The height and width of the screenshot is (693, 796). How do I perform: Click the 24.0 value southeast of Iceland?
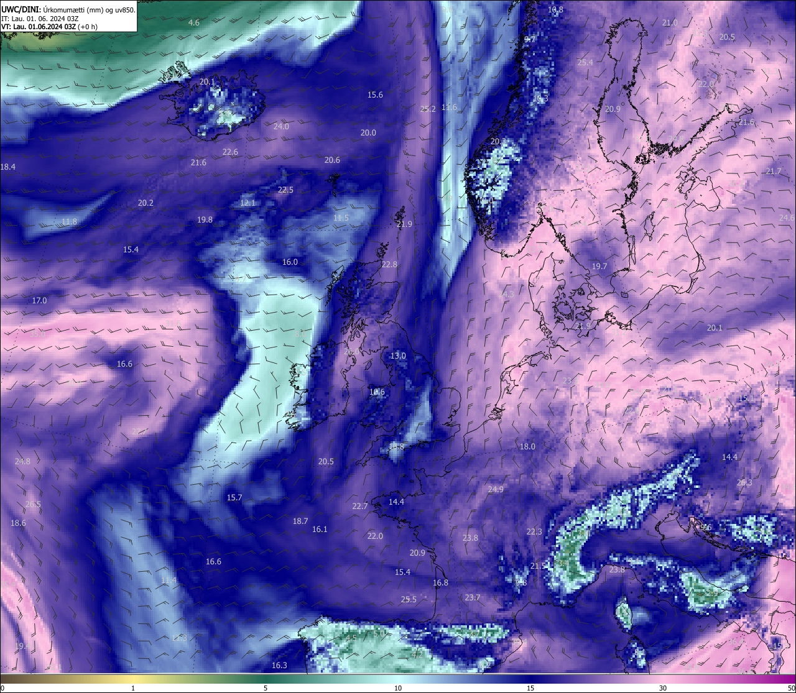(281, 126)
